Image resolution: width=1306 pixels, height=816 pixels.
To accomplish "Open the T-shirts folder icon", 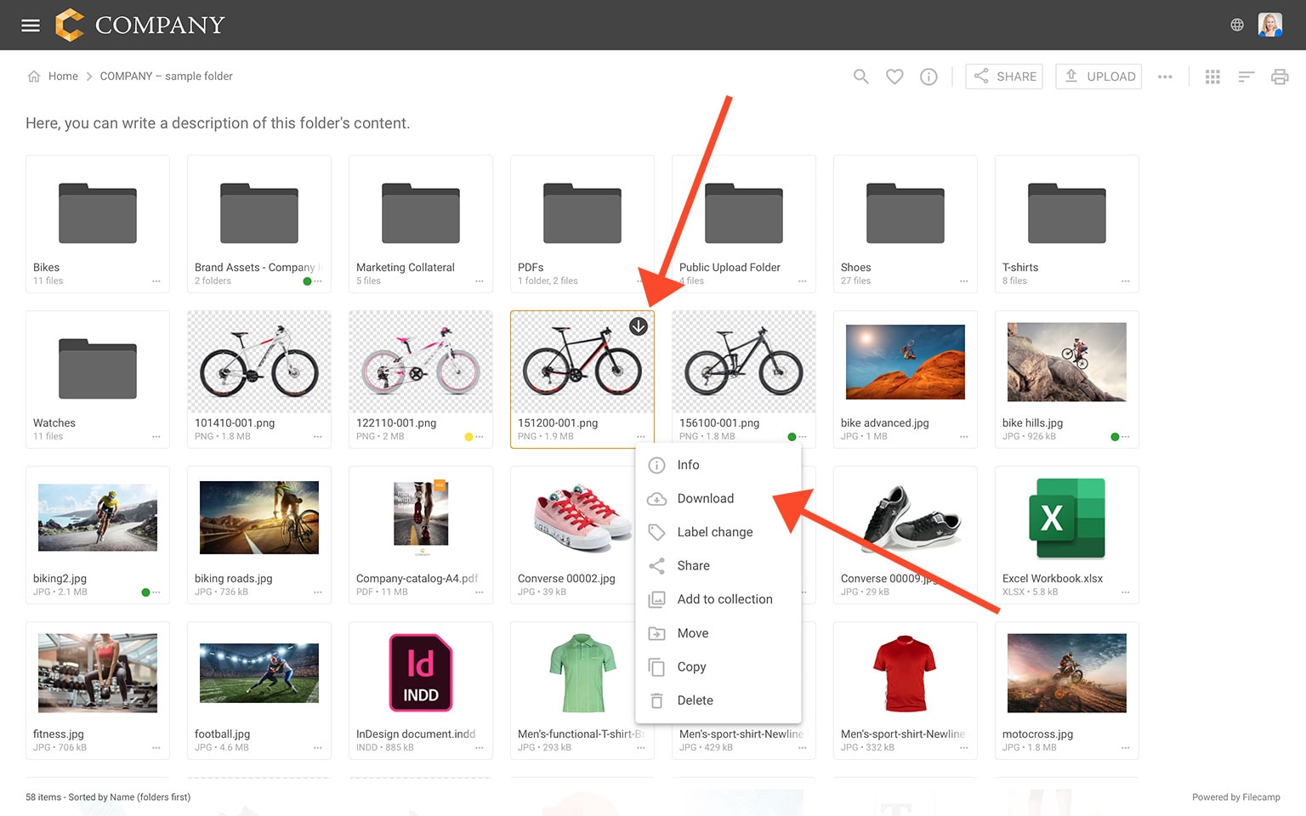I will [x=1067, y=213].
